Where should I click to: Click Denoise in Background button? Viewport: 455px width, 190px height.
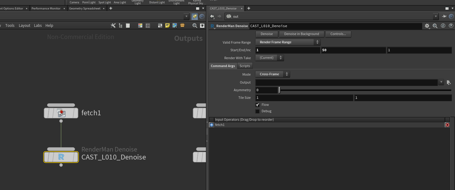tap(302, 34)
